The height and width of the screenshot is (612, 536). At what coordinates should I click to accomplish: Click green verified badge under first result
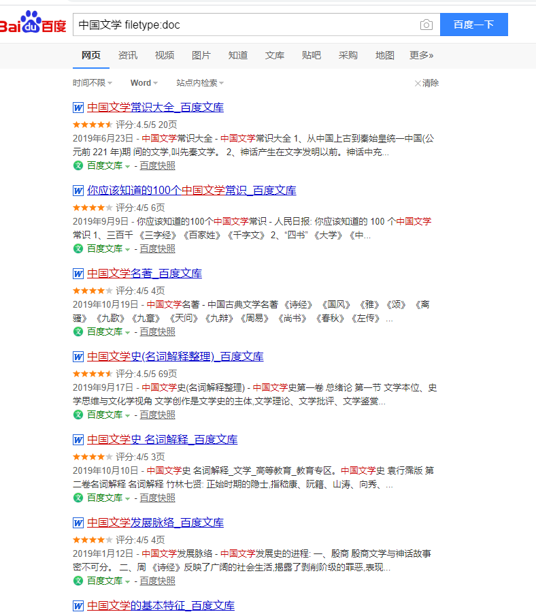[x=78, y=165]
